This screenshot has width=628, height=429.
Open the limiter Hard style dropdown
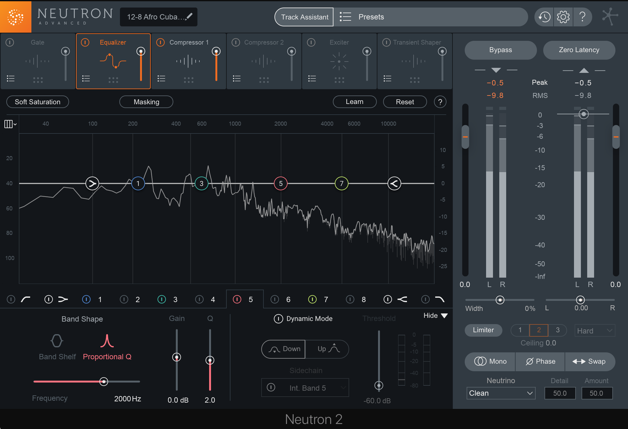tap(595, 330)
